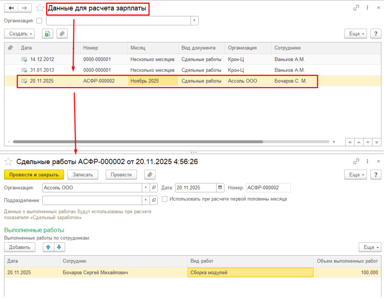The width and height of the screenshot is (384, 298).
Task: Open Еще menu above works table
Action: pos(370,247)
